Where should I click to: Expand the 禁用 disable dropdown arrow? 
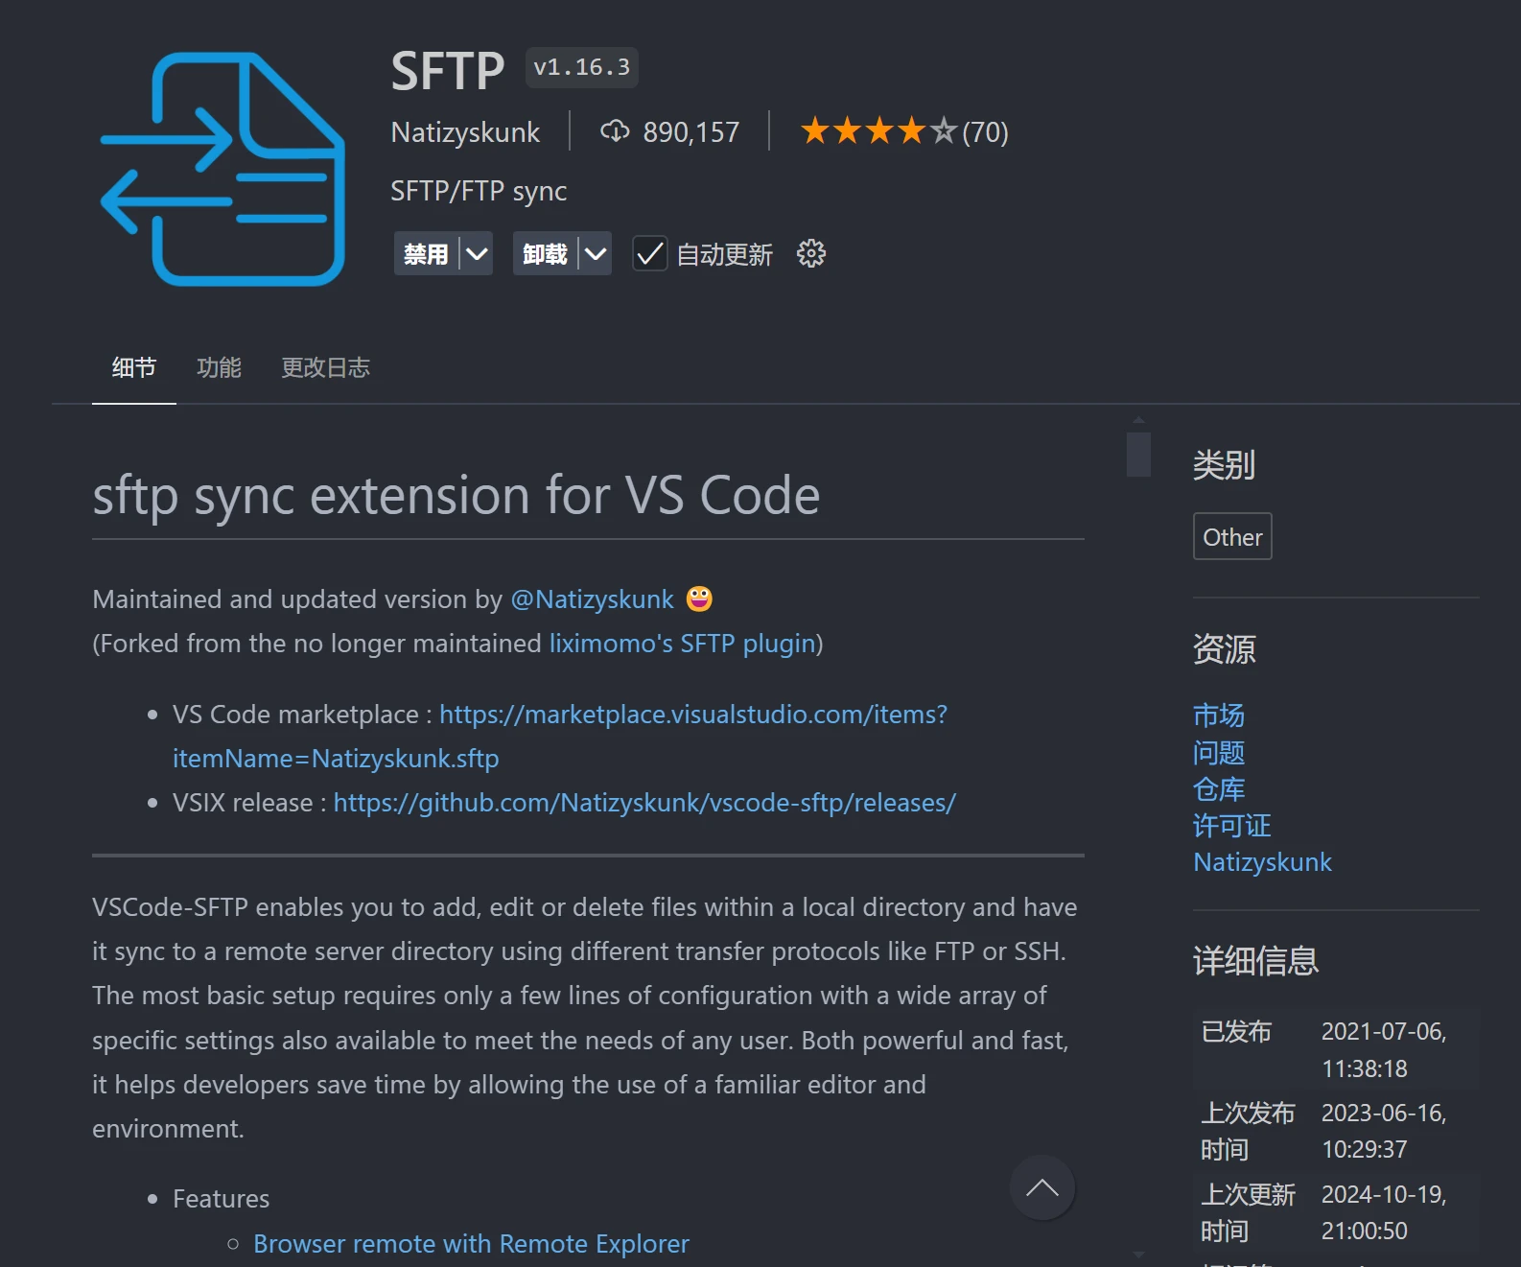[x=477, y=254]
